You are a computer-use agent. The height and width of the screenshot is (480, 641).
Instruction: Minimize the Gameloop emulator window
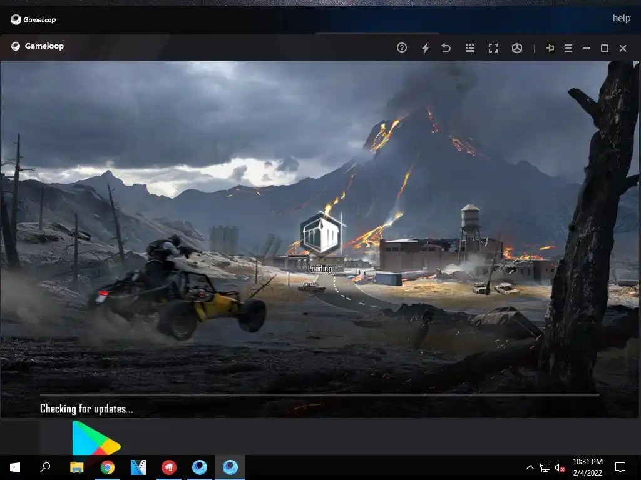pyautogui.click(x=587, y=48)
